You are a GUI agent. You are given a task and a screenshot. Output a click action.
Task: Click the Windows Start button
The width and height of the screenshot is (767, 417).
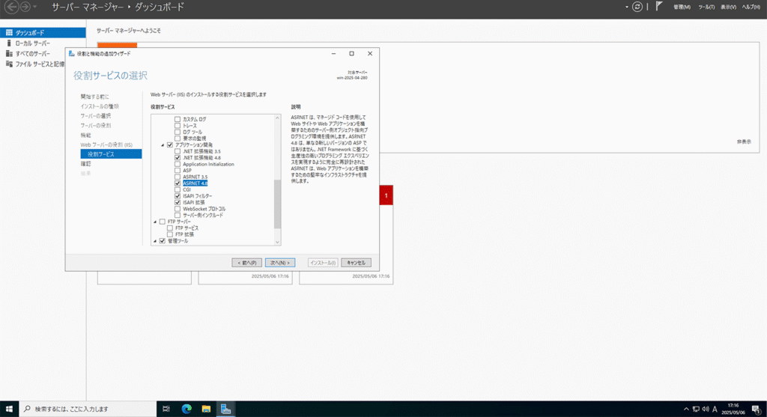pos(9,409)
